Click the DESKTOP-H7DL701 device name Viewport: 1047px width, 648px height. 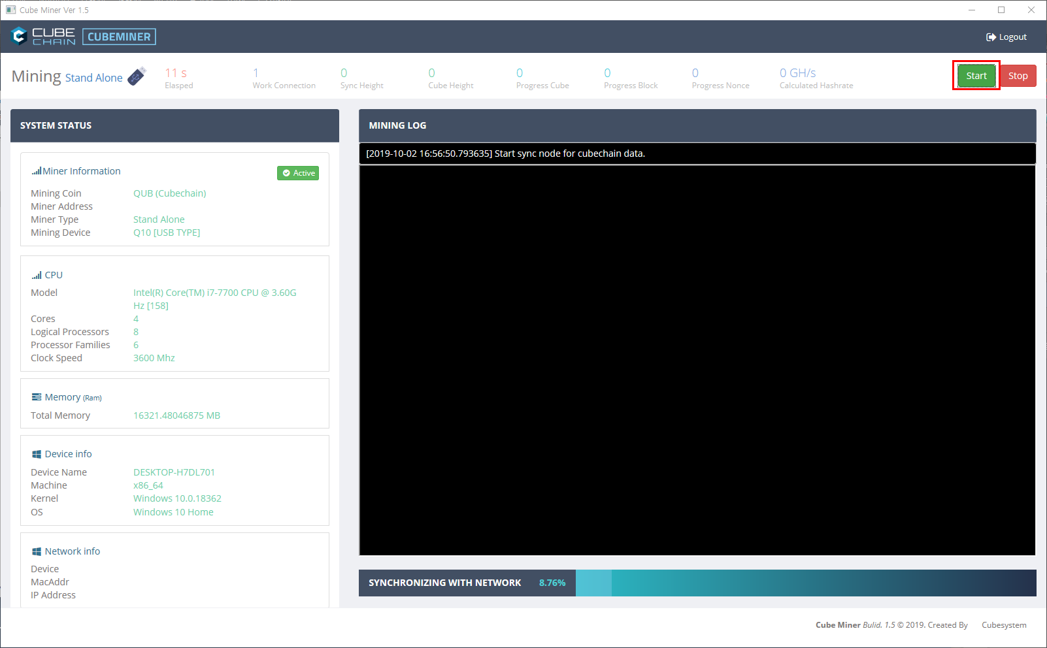[x=174, y=472]
